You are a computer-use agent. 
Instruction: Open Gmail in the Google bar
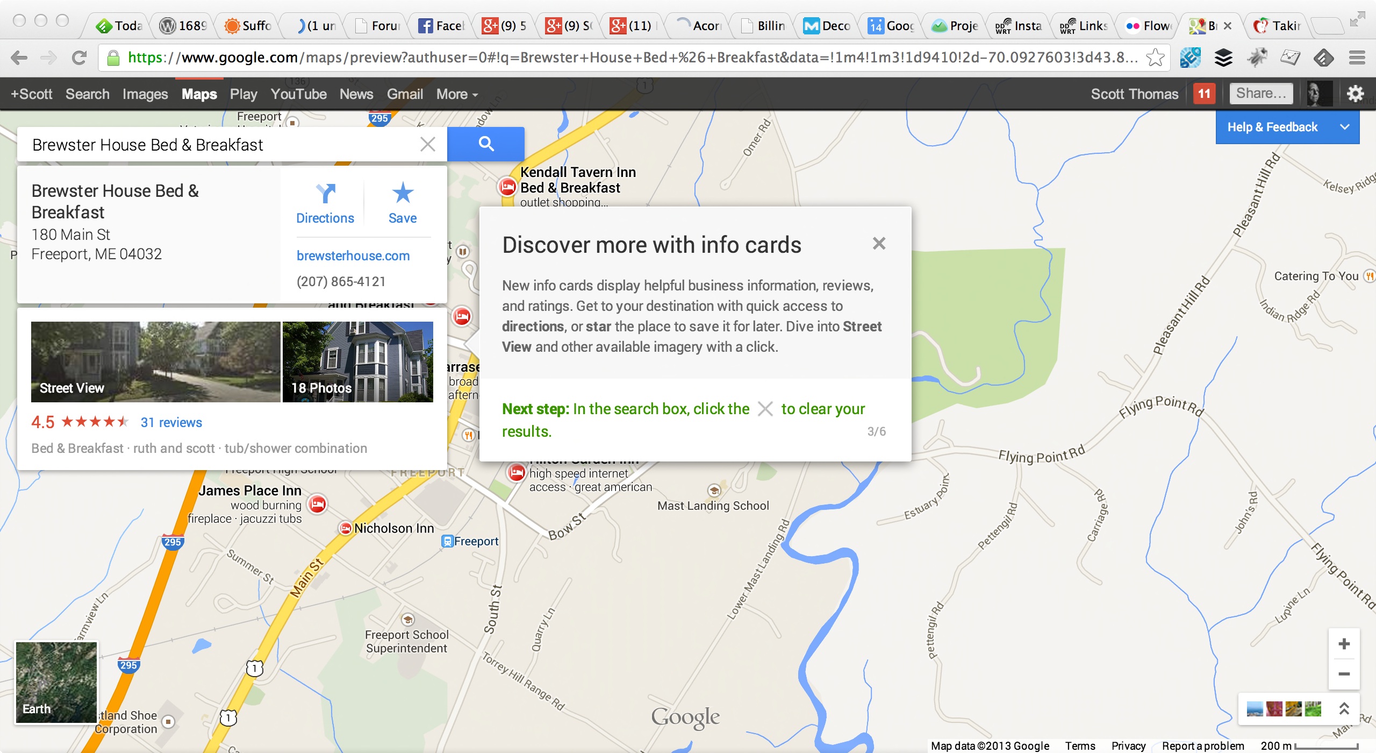pyautogui.click(x=405, y=94)
